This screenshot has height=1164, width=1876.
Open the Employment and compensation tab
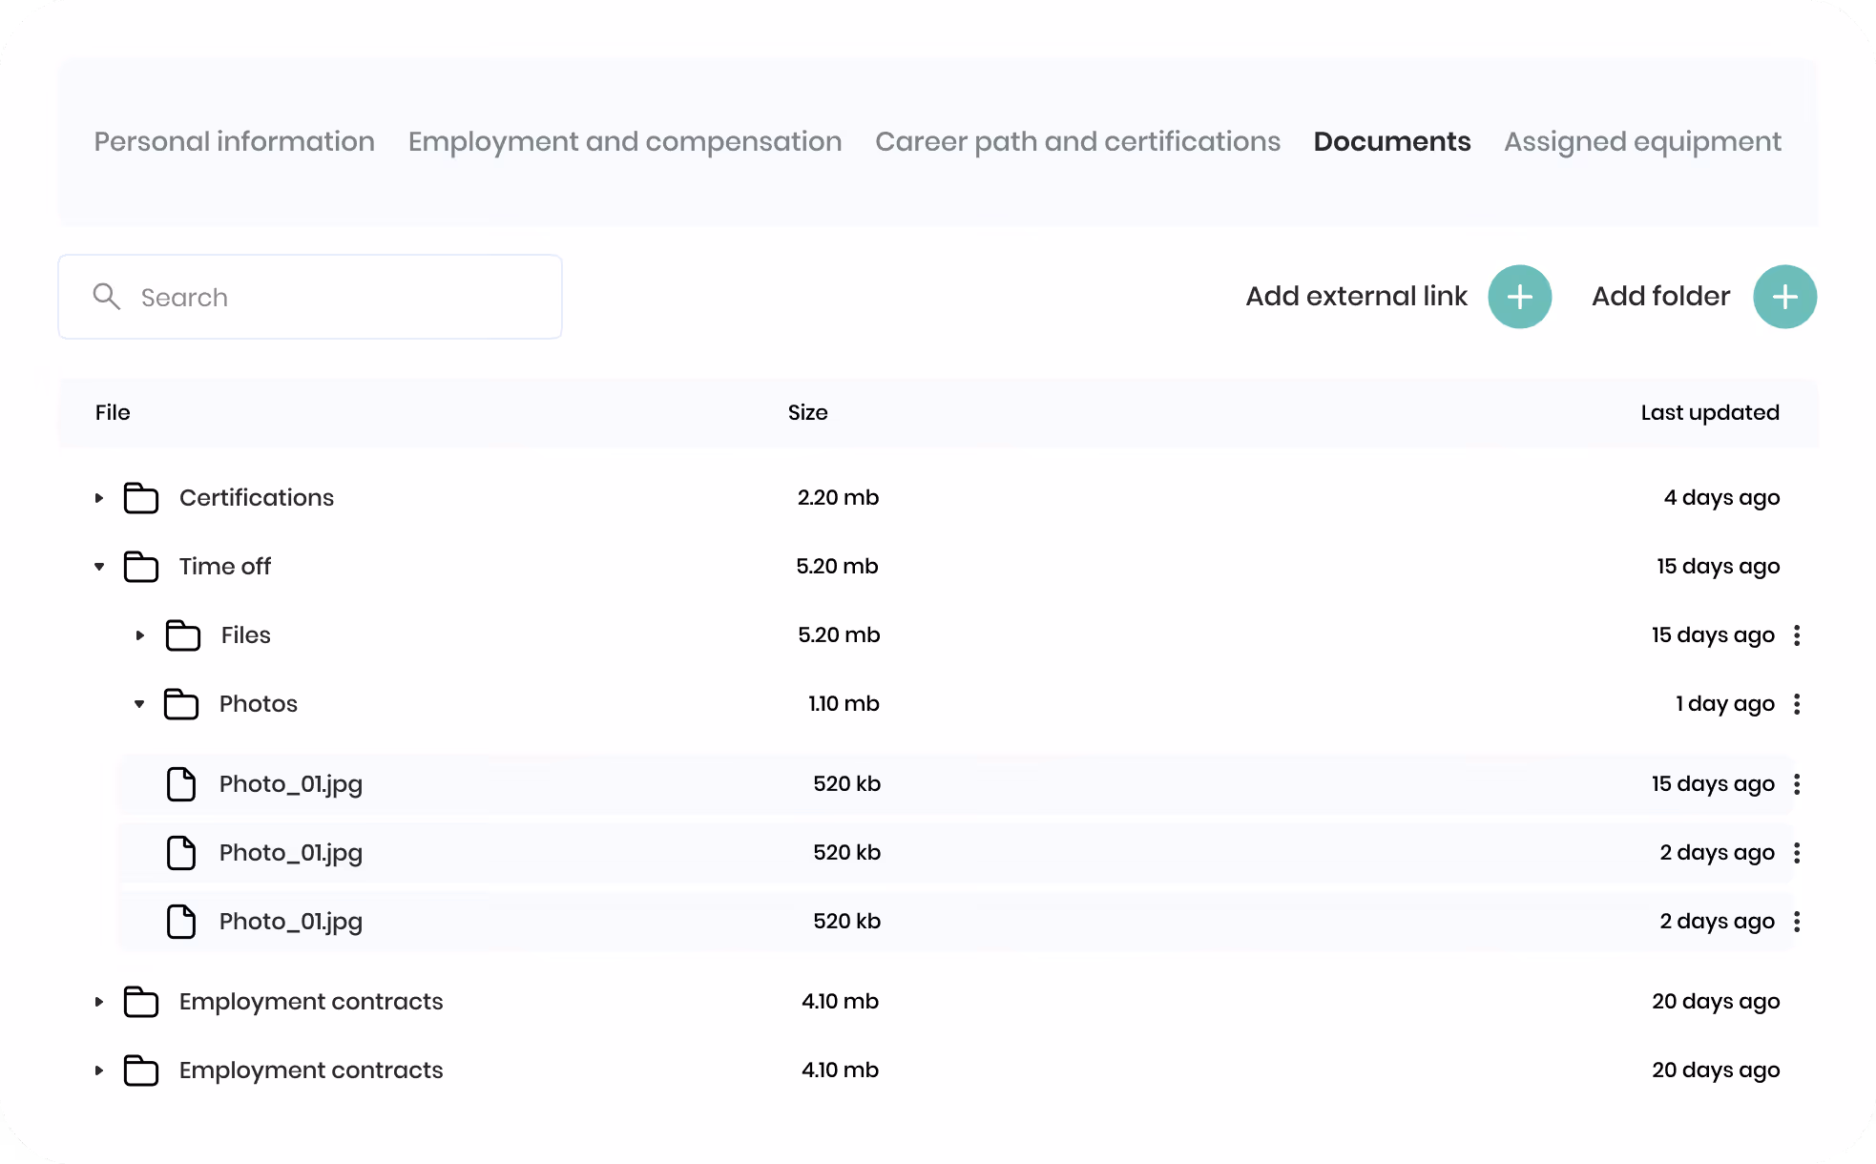pyautogui.click(x=625, y=141)
